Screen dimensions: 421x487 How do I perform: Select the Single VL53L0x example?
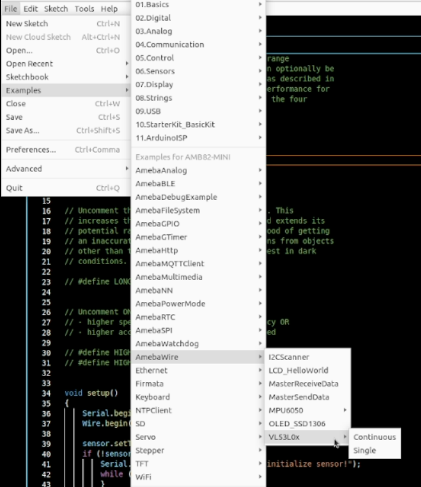coord(365,450)
